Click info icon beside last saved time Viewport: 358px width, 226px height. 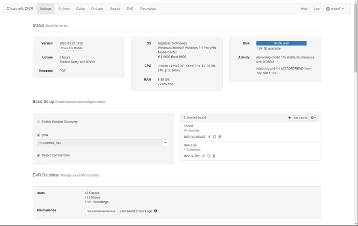[156, 211]
